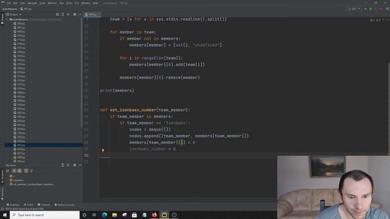Open Search Everywhere magnifier
Screen dimensions: 390x219
(388, 9)
